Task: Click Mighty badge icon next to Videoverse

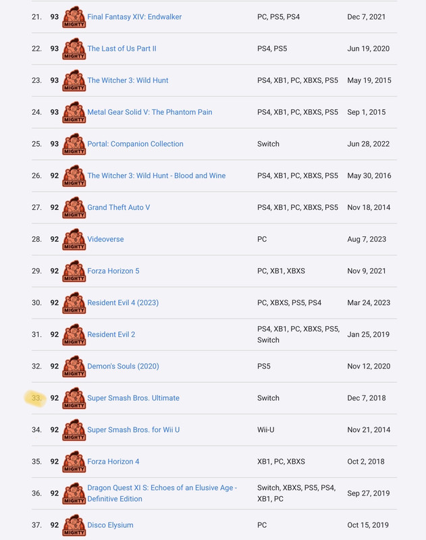Action: [74, 240]
